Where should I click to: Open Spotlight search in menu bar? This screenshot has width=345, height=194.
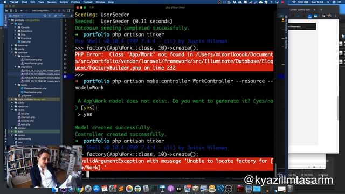pyautogui.click(x=328, y=2)
